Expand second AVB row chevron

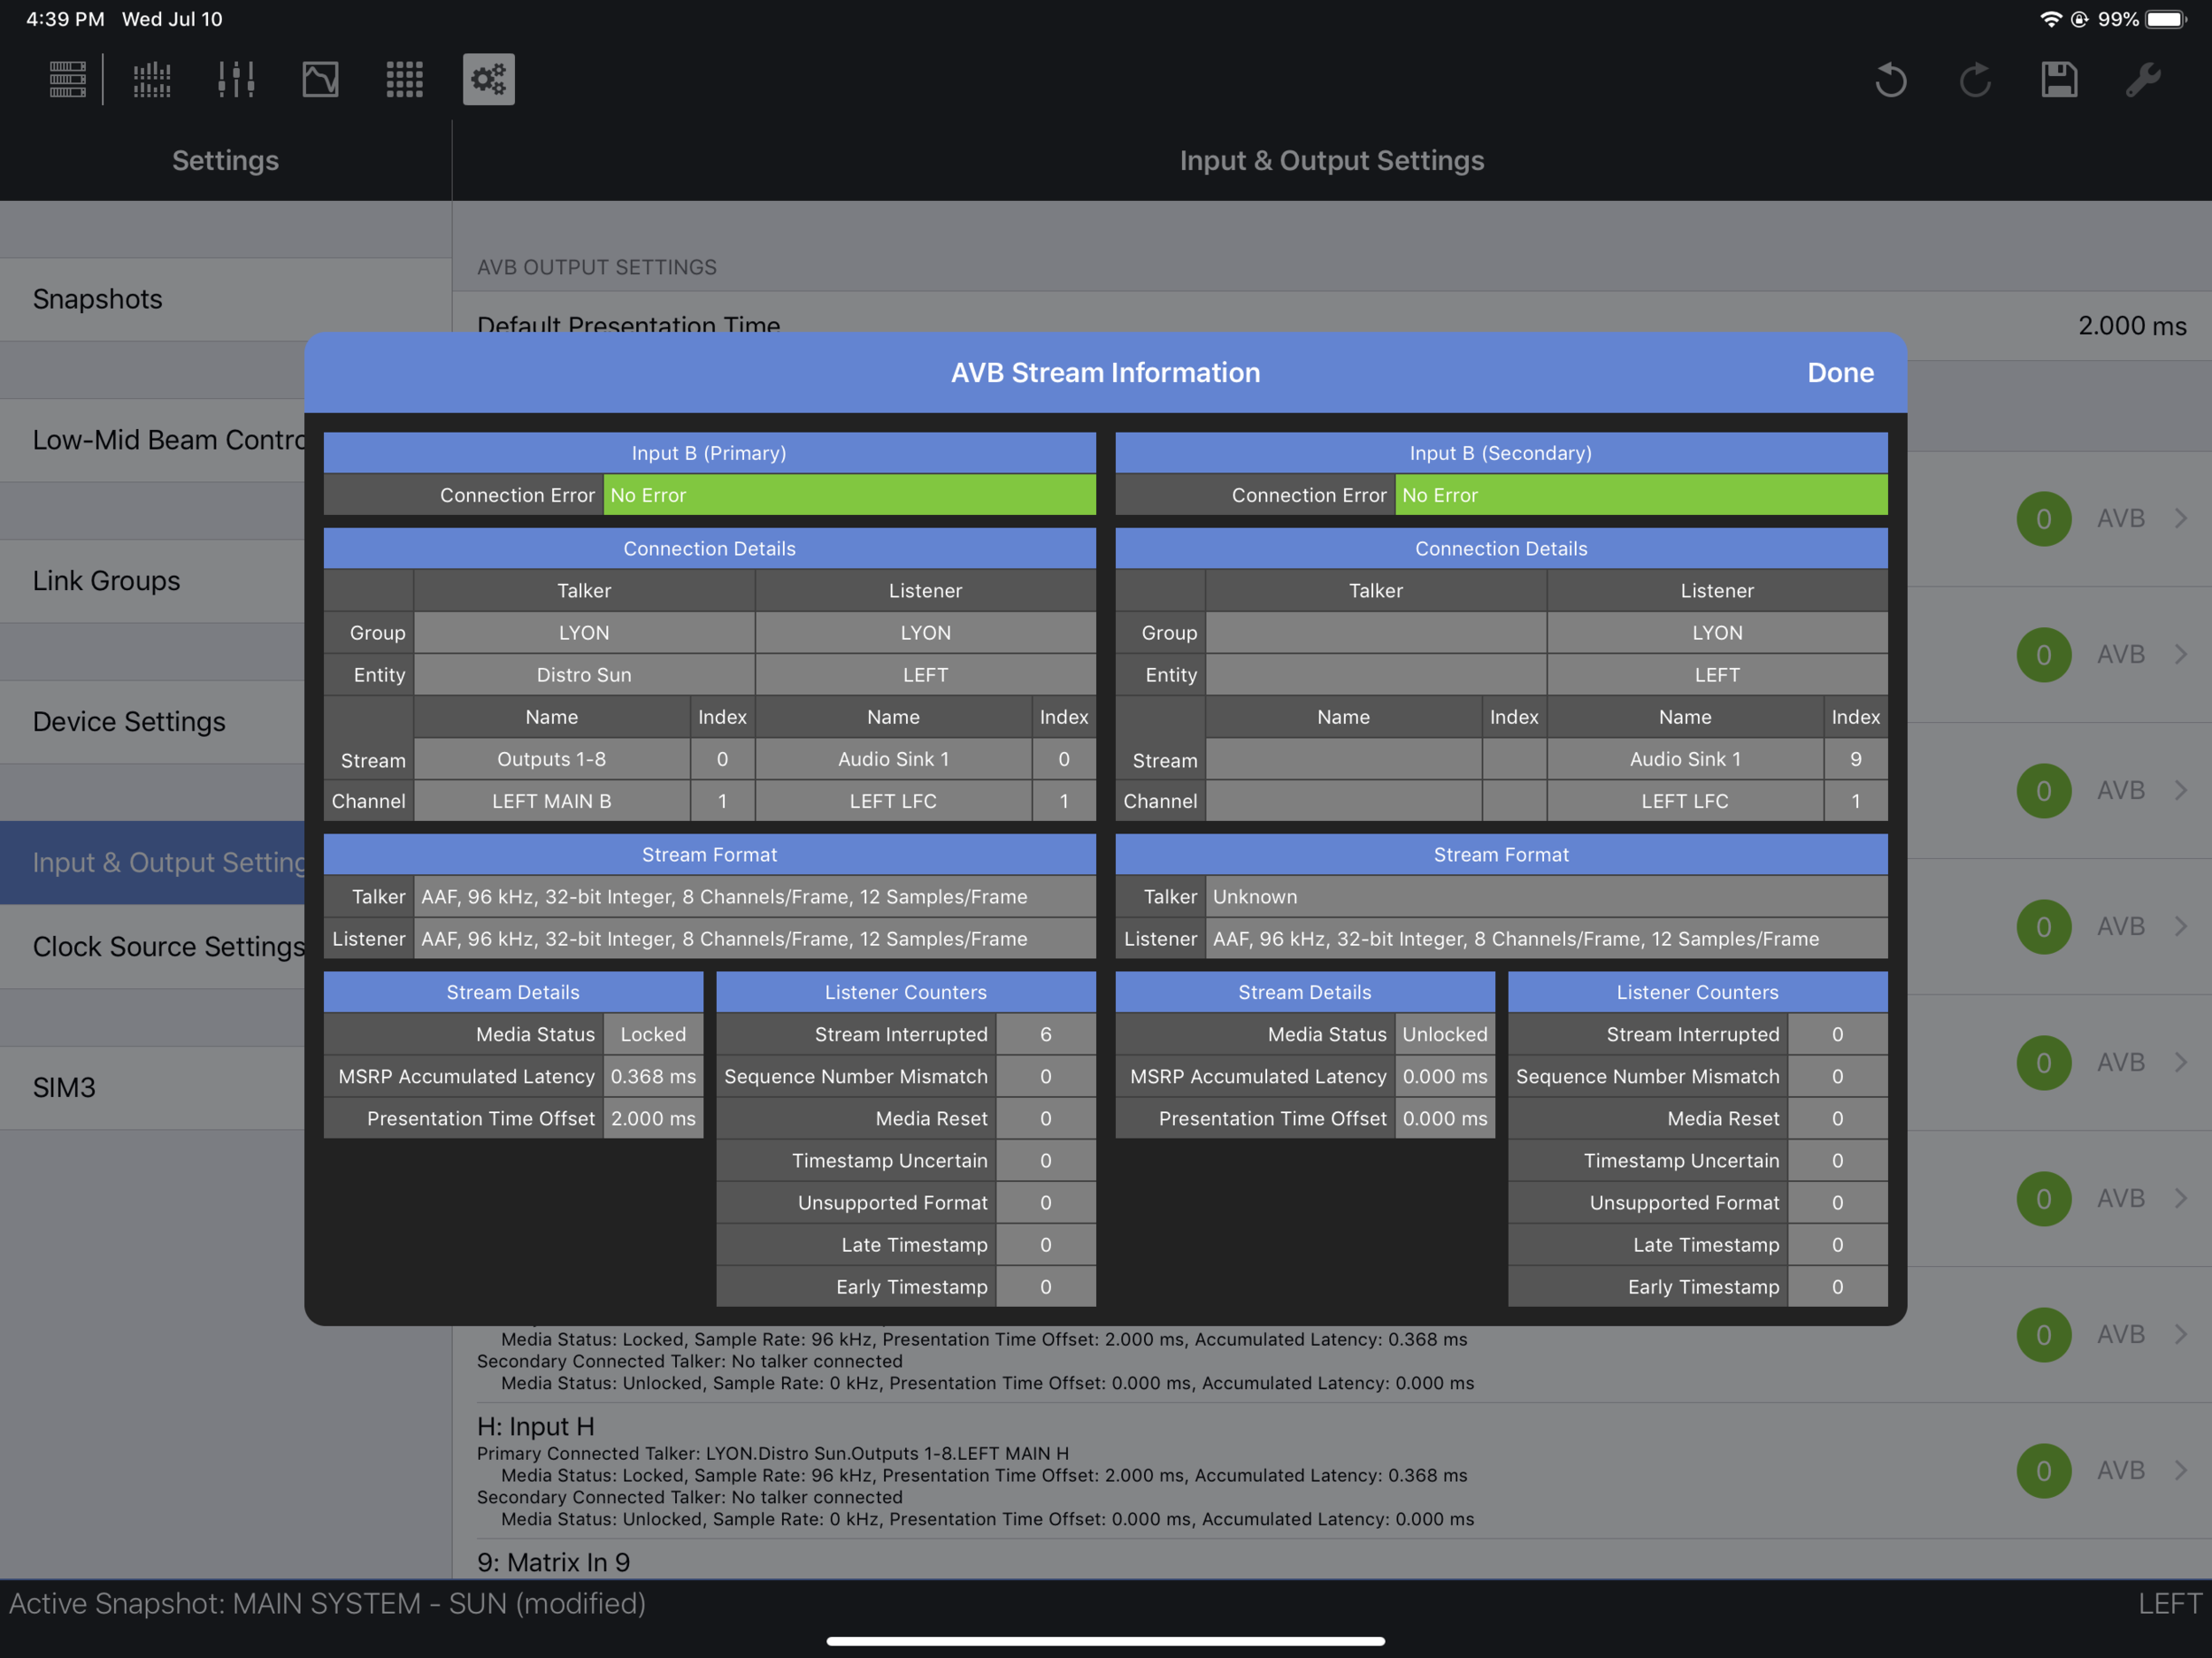point(2180,654)
